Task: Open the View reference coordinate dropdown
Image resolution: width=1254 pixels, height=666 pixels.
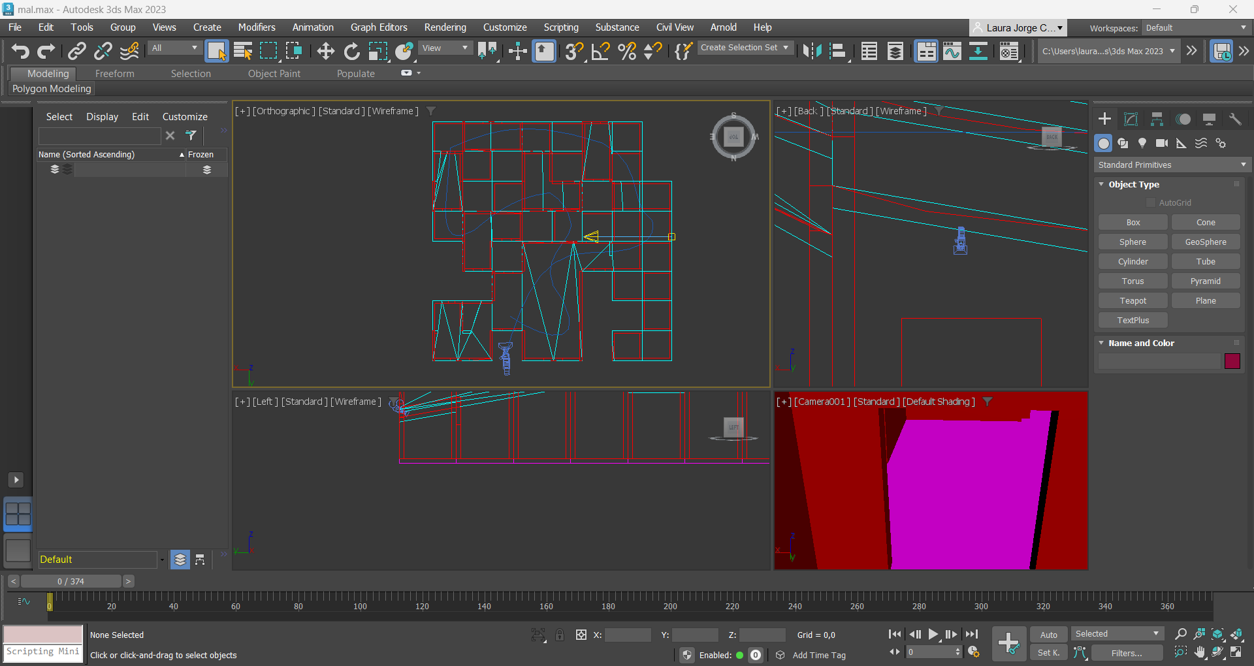Action: coord(445,48)
